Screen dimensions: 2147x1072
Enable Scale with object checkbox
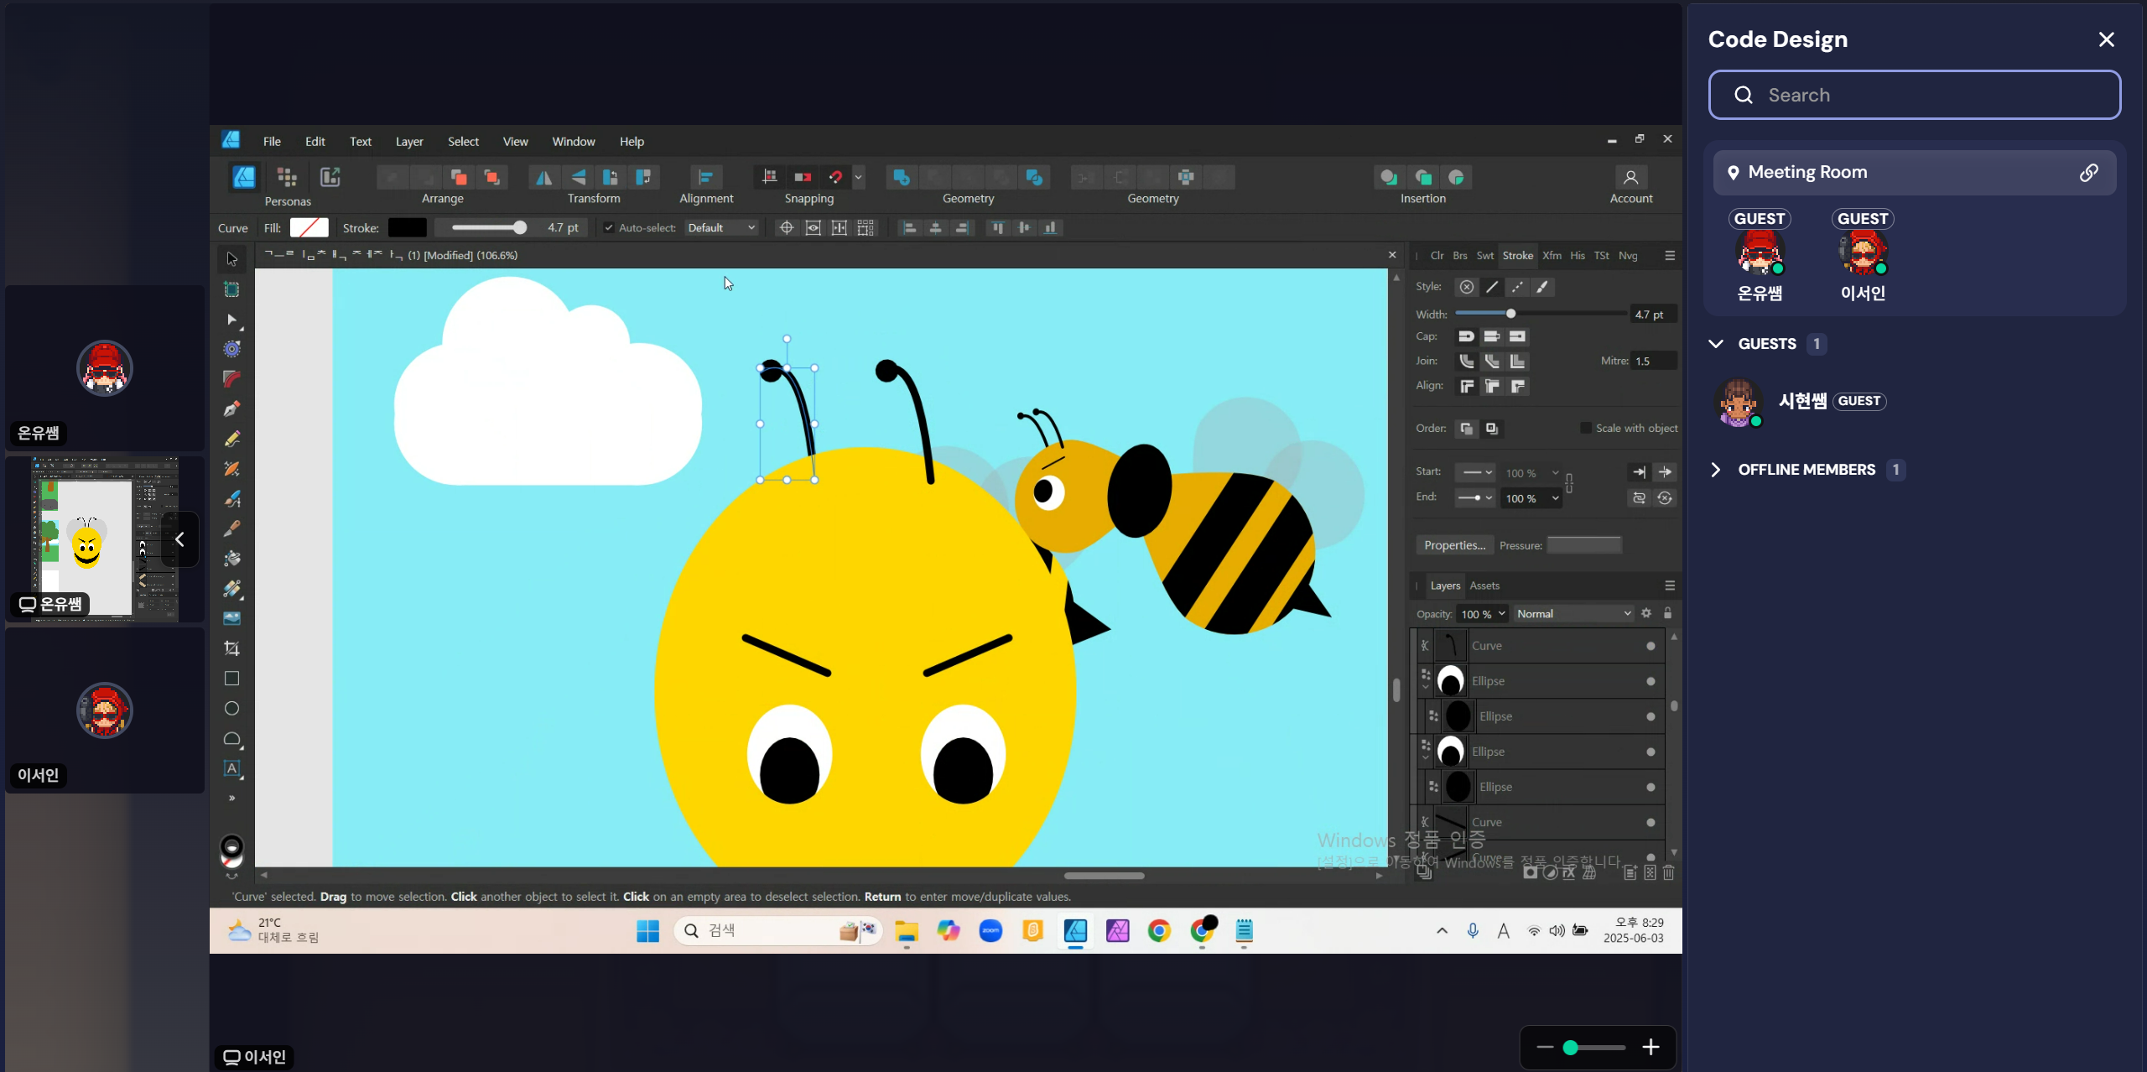coord(1585,428)
